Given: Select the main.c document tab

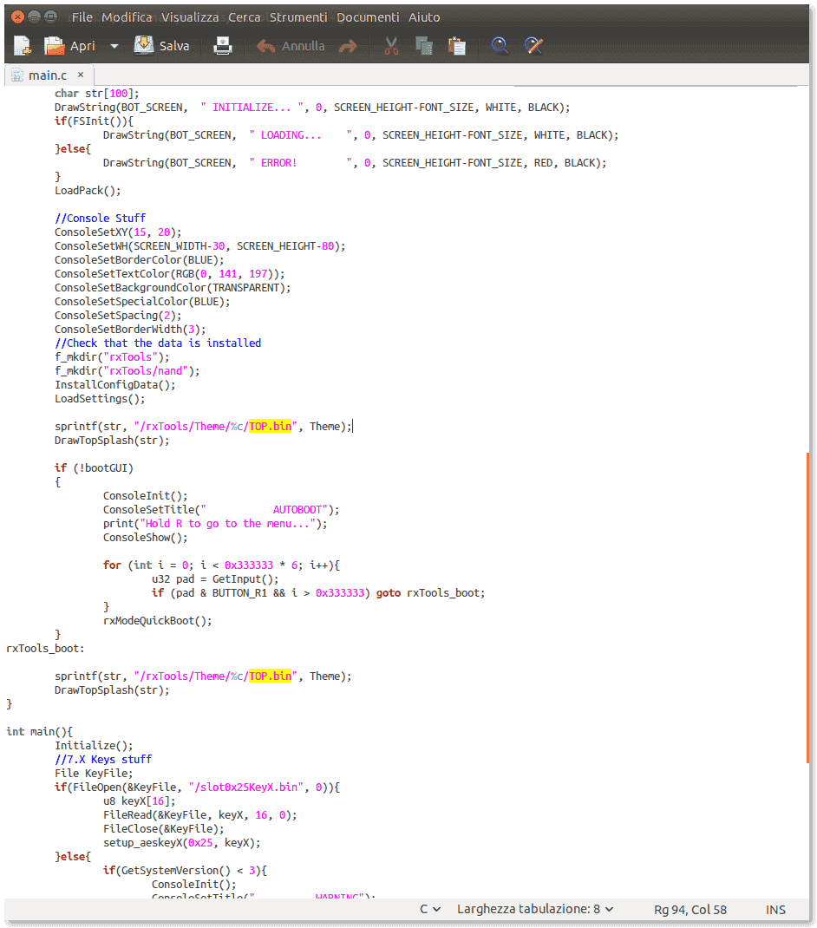Looking at the screenshot, I should point(48,75).
